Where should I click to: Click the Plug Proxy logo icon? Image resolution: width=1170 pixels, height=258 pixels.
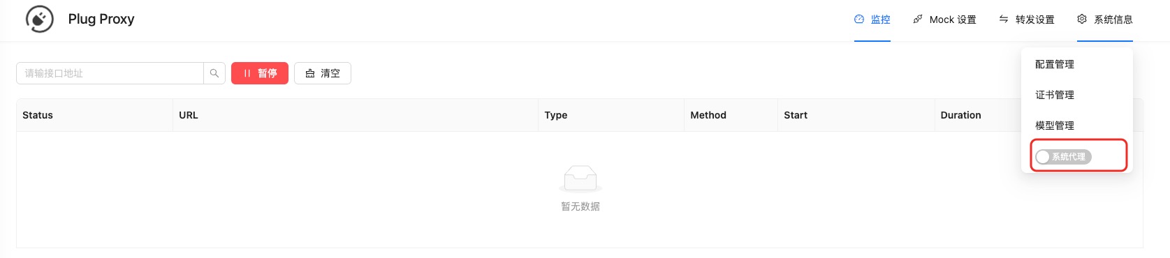(40, 19)
